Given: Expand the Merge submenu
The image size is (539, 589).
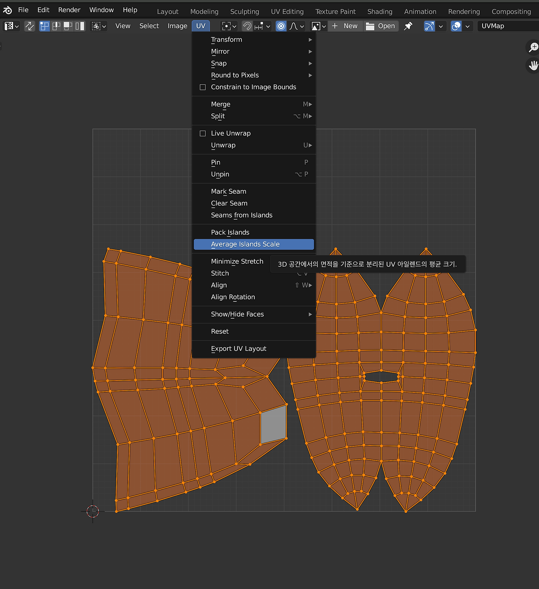Looking at the screenshot, I should point(254,104).
